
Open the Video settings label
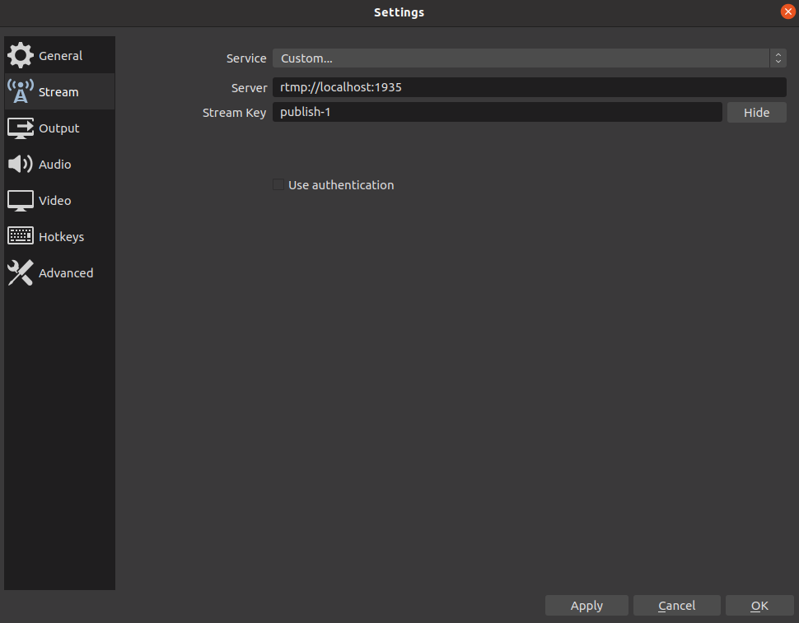(x=55, y=201)
